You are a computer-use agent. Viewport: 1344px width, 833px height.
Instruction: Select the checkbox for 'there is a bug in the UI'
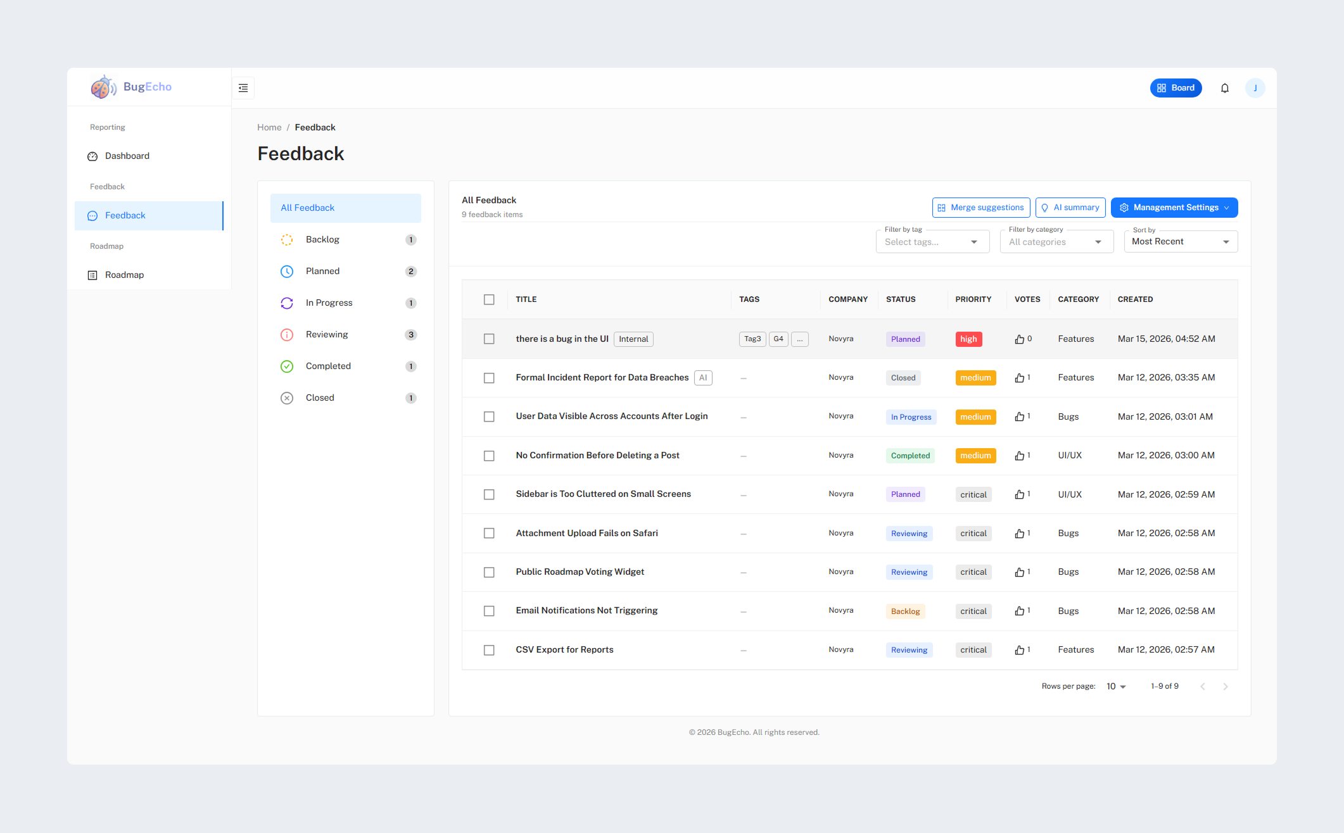(489, 339)
